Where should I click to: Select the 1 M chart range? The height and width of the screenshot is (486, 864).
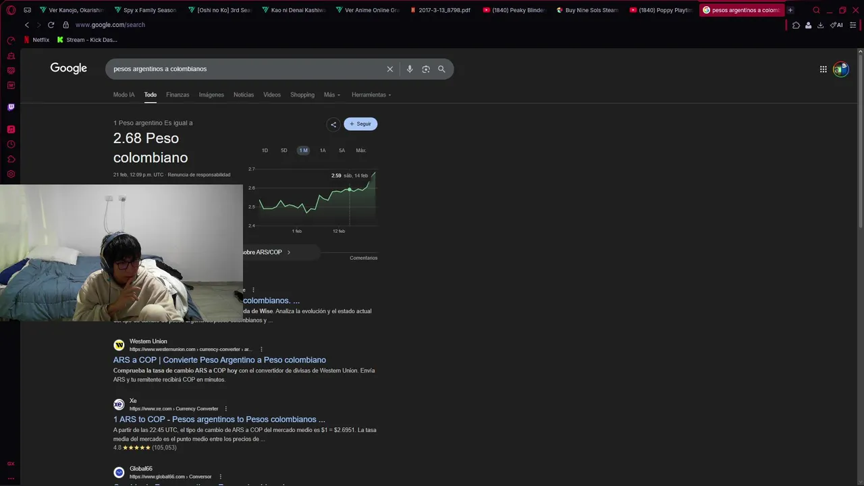click(x=303, y=151)
